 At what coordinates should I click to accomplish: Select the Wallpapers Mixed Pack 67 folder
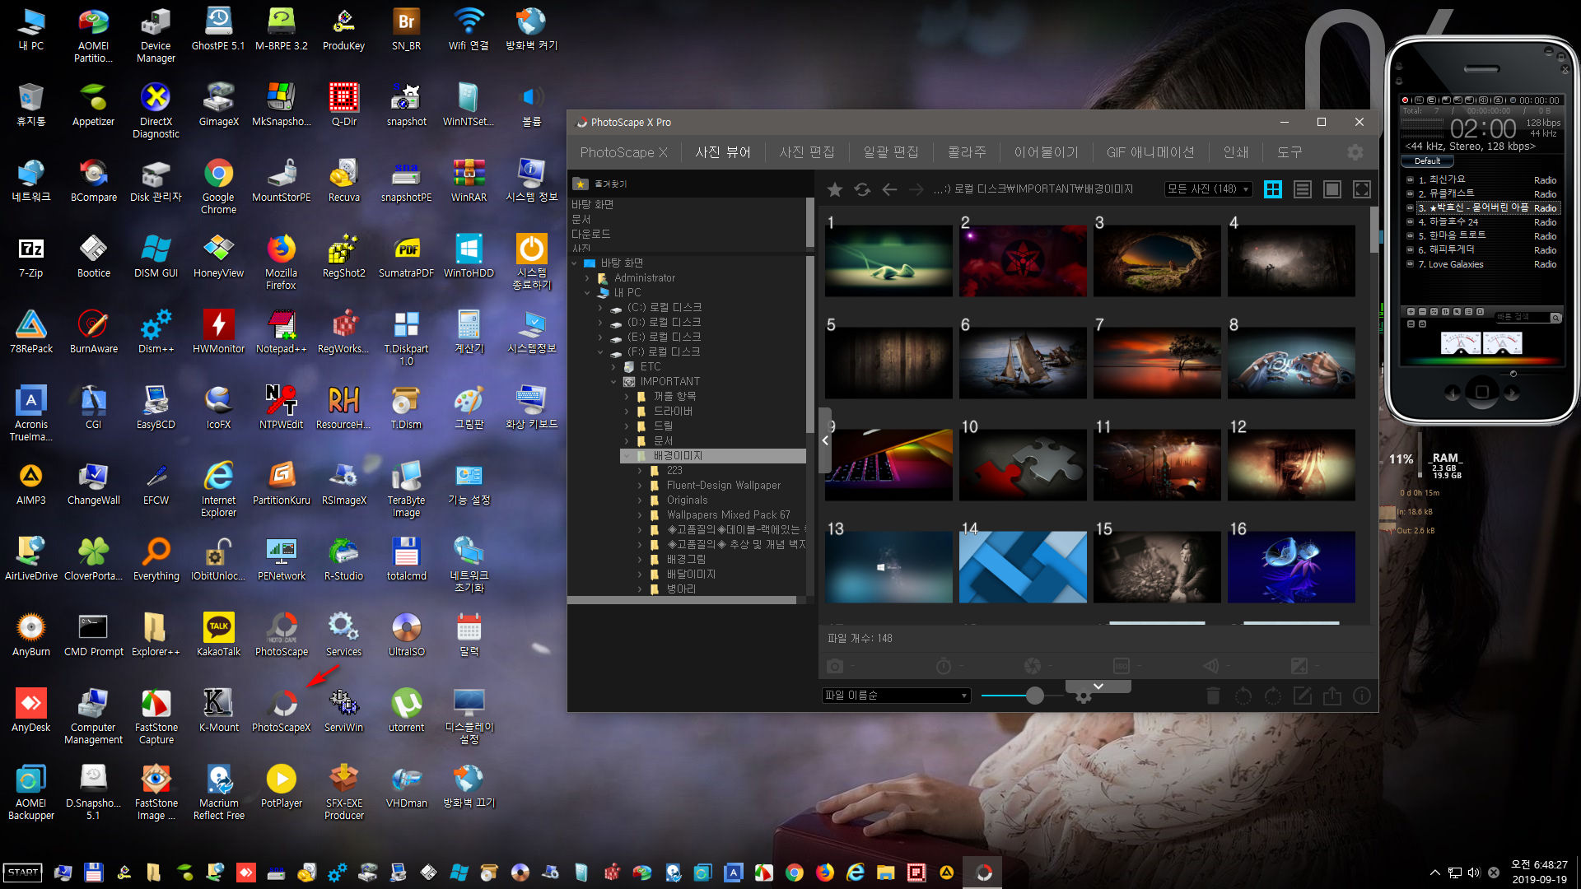click(728, 515)
